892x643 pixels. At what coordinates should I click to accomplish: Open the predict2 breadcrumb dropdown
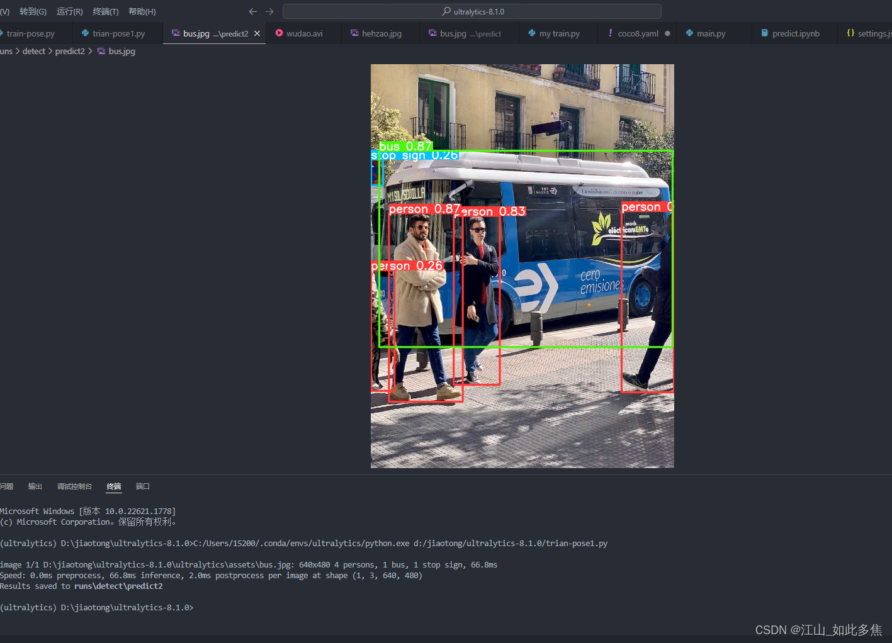pos(70,51)
